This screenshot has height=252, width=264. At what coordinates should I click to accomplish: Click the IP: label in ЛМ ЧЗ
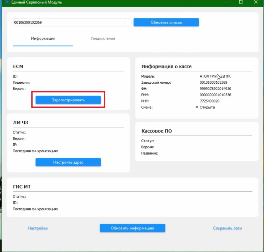[x=15, y=145]
